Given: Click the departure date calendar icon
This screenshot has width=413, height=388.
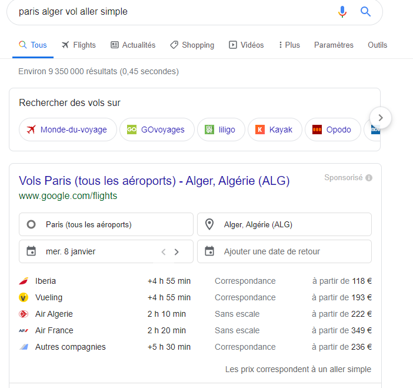Looking at the screenshot, I should pyautogui.click(x=31, y=251).
